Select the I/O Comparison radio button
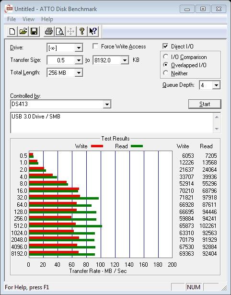The height and width of the screenshot is (295, 231). pos(166,57)
